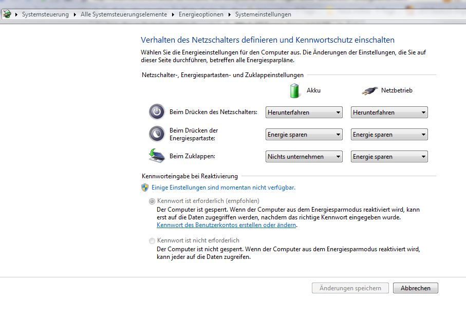Select Kennwort ist erforderlich radio button
The height and width of the screenshot is (318, 466).
click(x=152, y=201)
